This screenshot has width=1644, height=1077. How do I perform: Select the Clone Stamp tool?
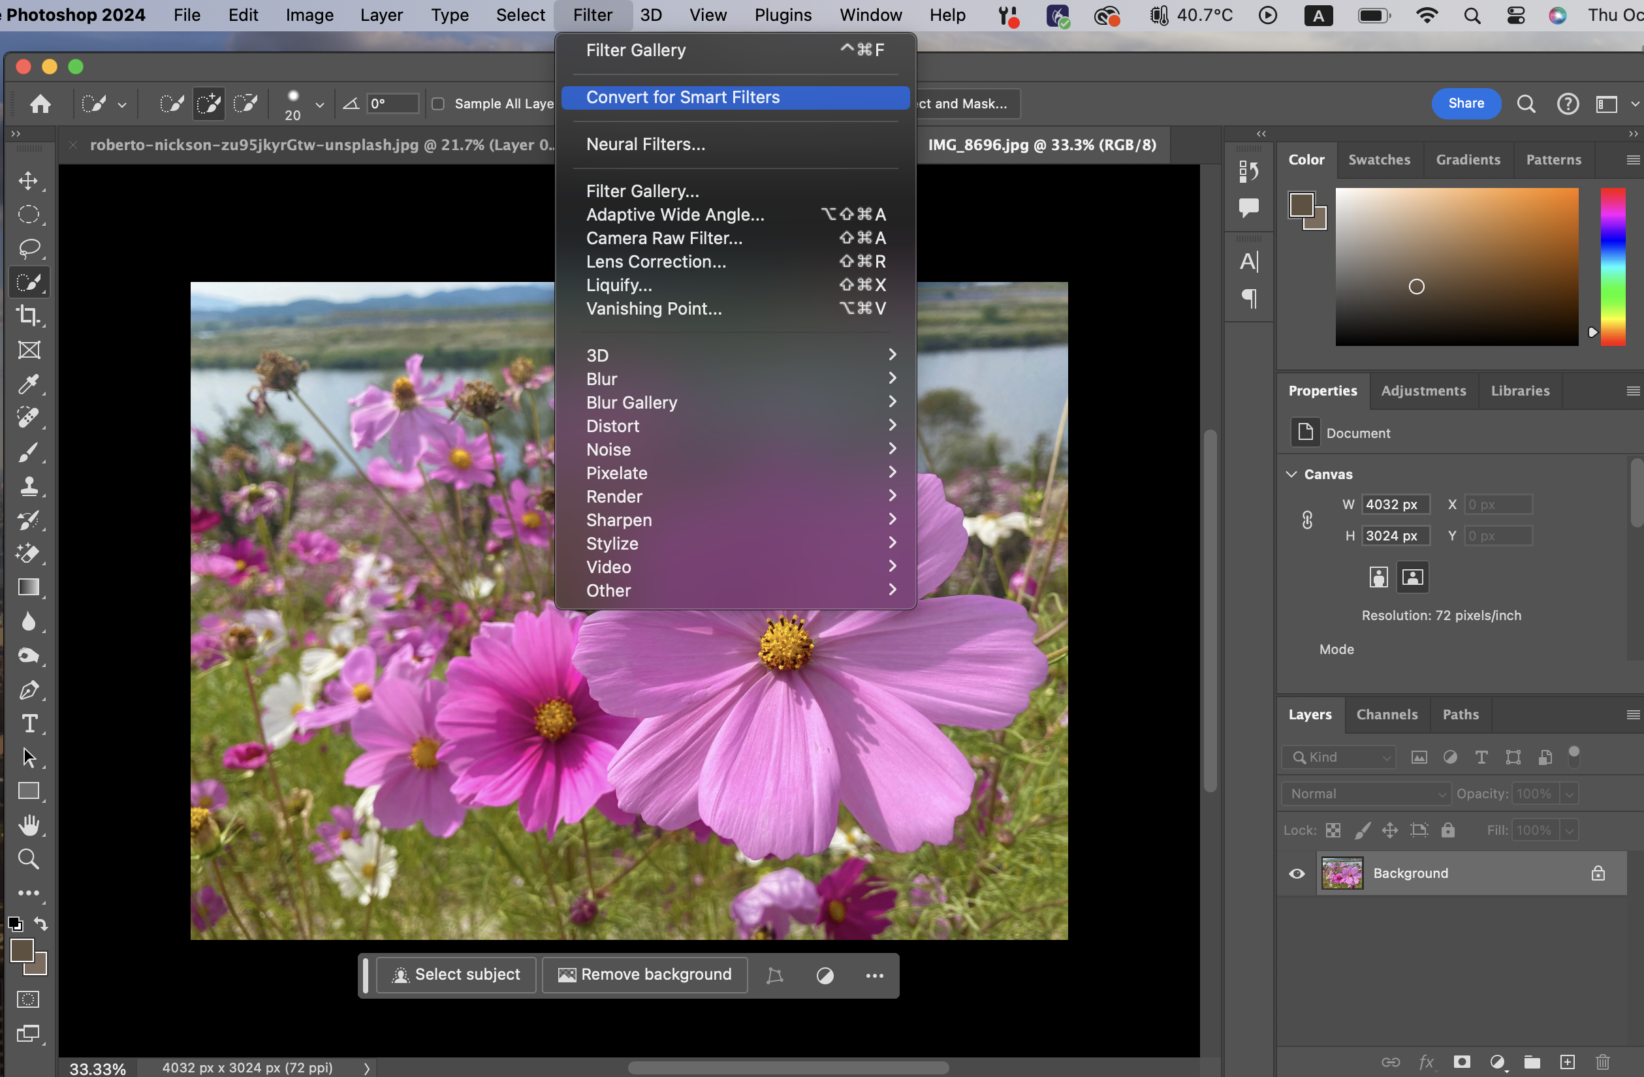click(28, 486)
